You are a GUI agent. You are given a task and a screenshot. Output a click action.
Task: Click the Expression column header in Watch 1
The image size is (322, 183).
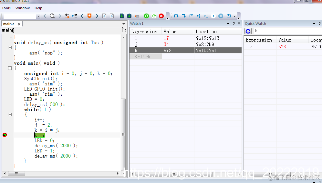(x=146, y=32)
